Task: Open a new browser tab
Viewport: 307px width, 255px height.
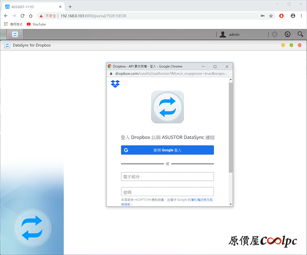Action: (x=70, y=7)
